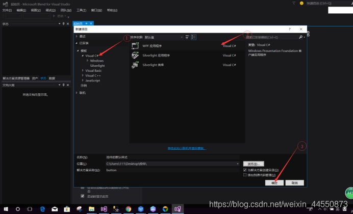353x214 pixels.
Task: Click the 浏览 browse button
Action: (254, 164)
